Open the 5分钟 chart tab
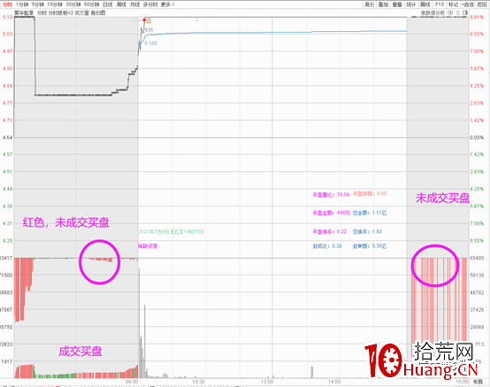490x387 pixels. point(38,4)
